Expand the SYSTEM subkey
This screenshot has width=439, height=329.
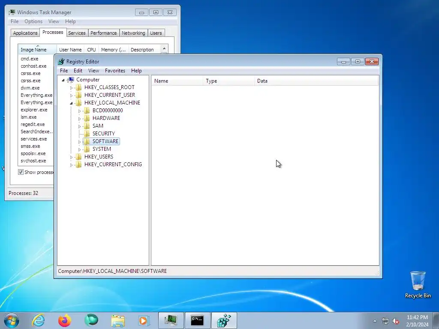pos(79,150)
